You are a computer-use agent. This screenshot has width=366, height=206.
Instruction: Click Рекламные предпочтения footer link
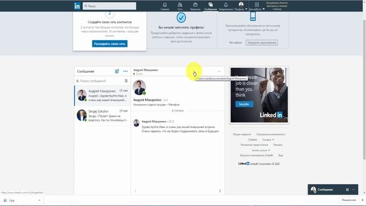254,145
